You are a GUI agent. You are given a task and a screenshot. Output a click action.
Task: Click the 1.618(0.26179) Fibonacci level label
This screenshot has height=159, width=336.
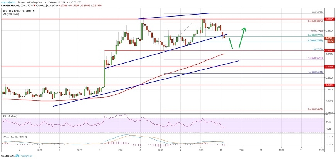(x=315, y=73)
